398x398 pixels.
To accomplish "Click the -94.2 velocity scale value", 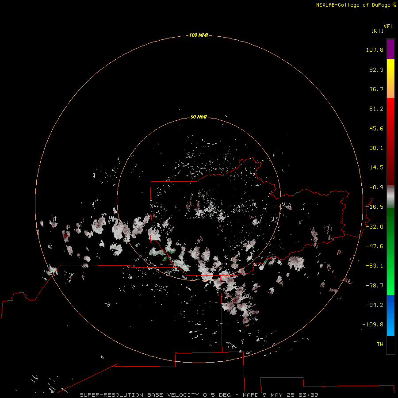I will [375, 305].
